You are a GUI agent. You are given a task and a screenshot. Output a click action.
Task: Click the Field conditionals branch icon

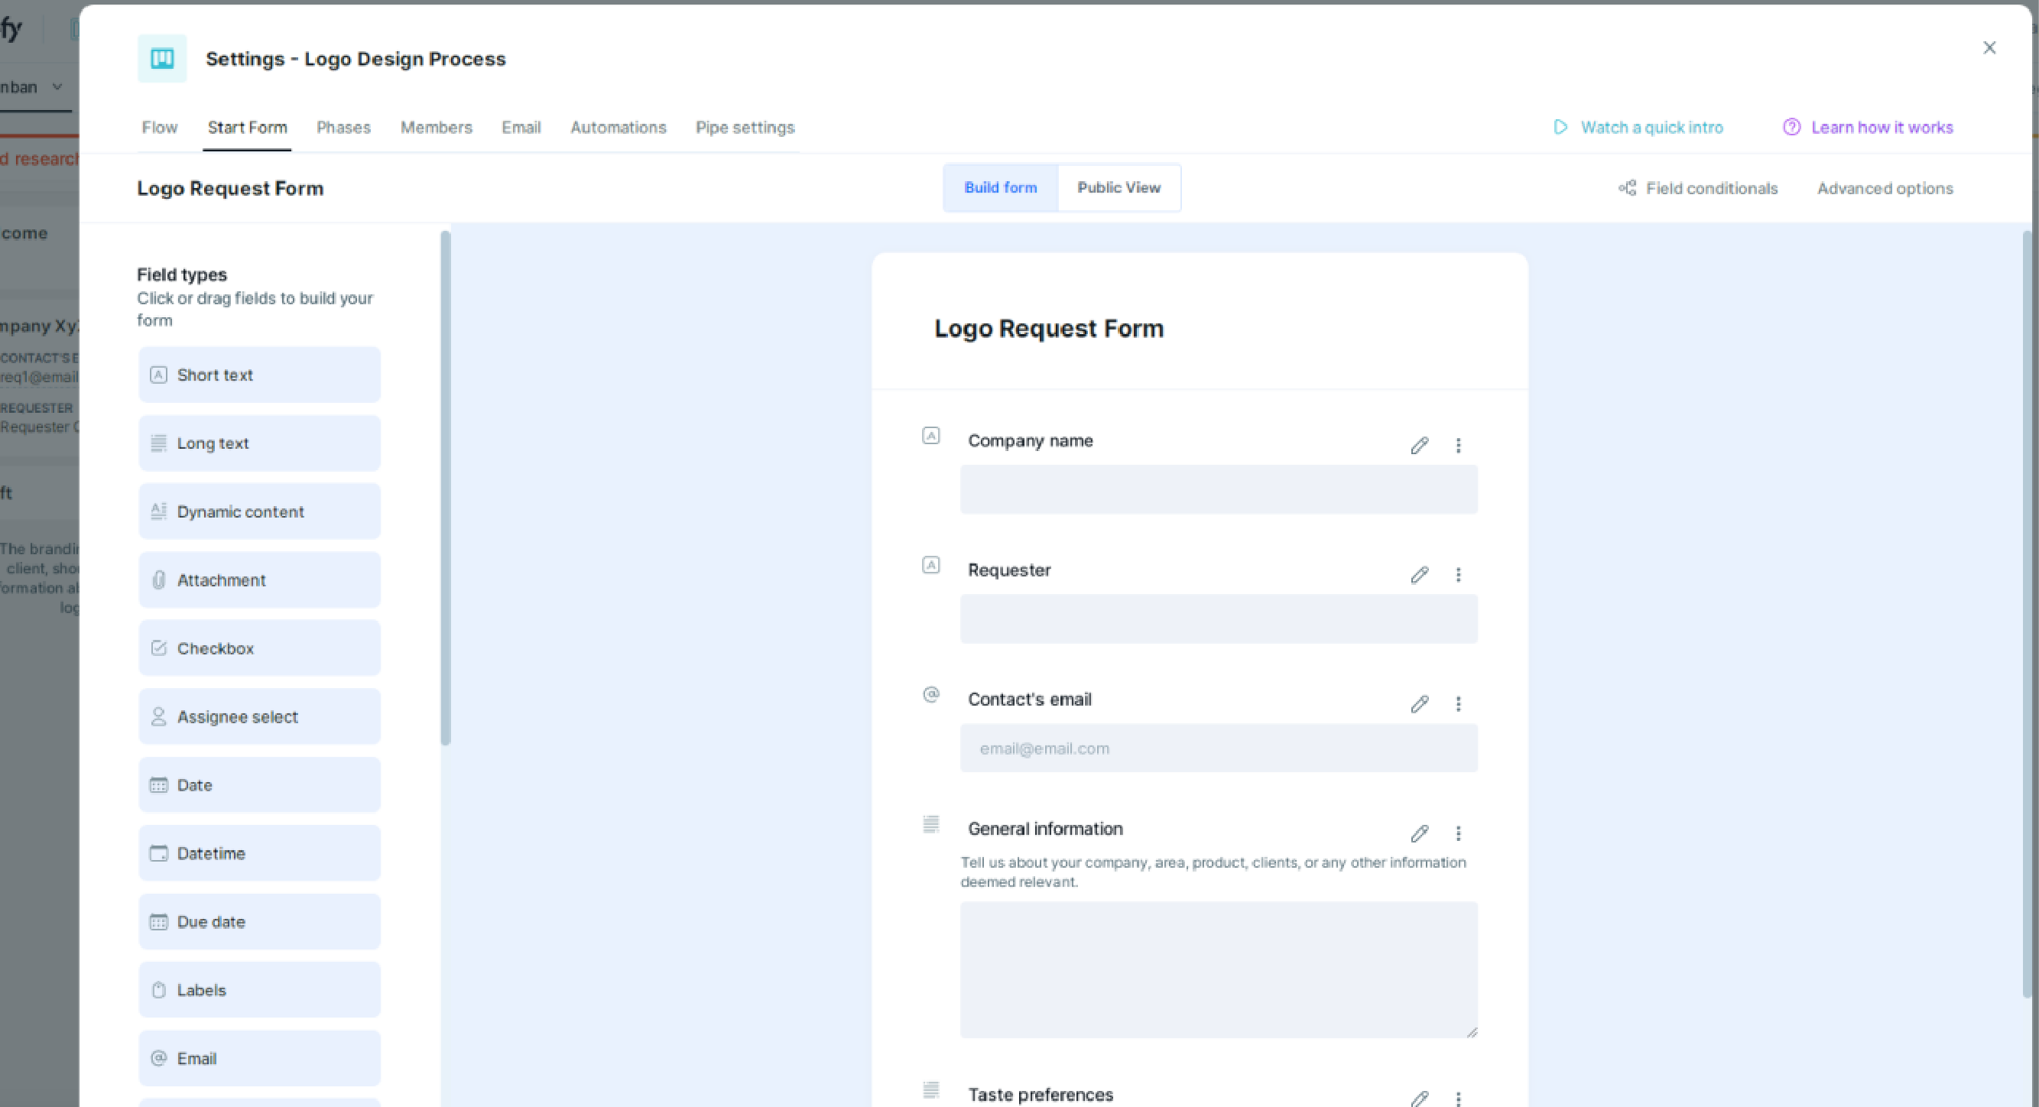(x=1628, y=188)
